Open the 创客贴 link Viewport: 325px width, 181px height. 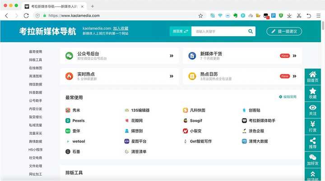click(251, 110)
